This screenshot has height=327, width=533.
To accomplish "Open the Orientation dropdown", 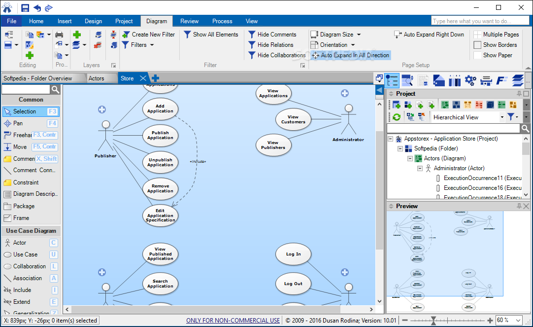I will coord(333,45).
